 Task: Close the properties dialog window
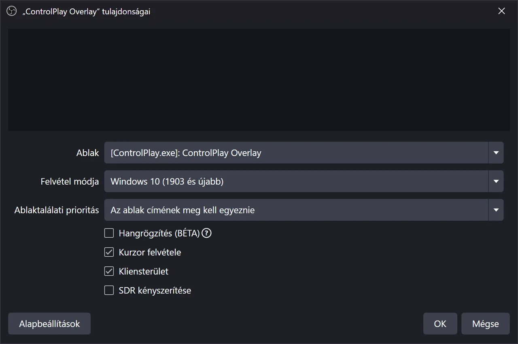coord(501,11)
